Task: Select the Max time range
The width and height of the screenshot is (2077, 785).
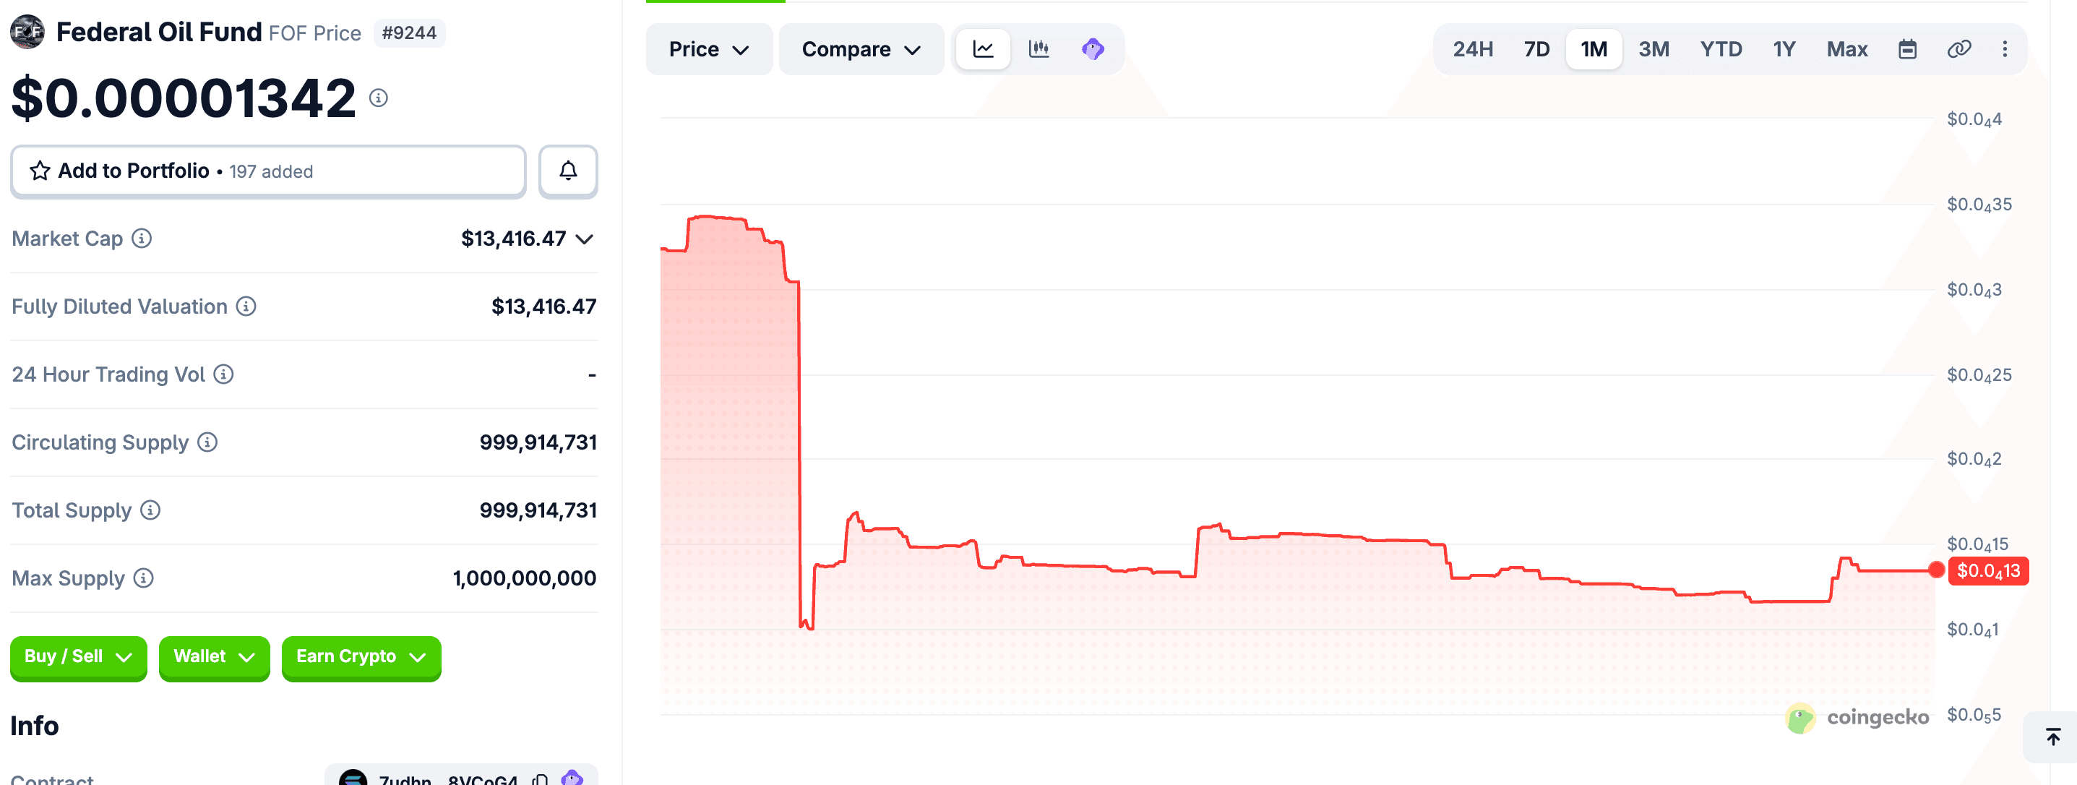Action: (1846, 49)
